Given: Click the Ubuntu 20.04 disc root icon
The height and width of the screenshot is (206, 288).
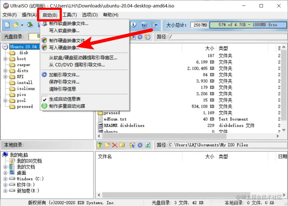Looking at the screenshot, I should 5,47.
